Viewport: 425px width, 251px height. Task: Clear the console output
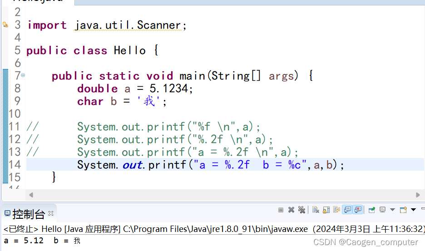(316, 210)
